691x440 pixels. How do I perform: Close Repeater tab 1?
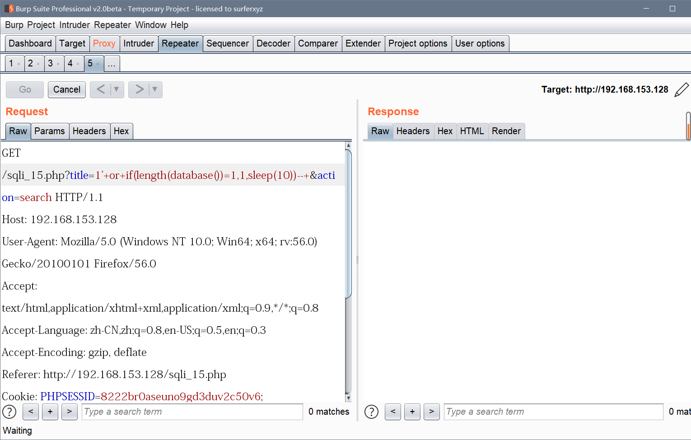(19, 64)
